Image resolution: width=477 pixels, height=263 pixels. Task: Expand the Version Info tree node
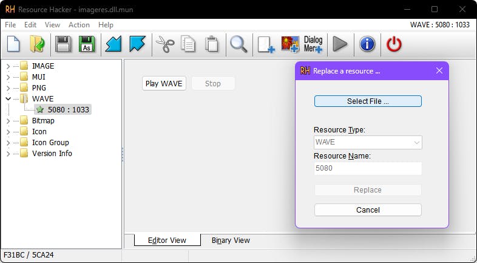pyautogui.click(x=8, y=154)
